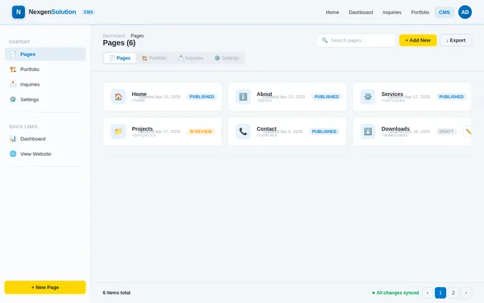Click the About page info icon

pyautogui.click(x=243, y=97)
